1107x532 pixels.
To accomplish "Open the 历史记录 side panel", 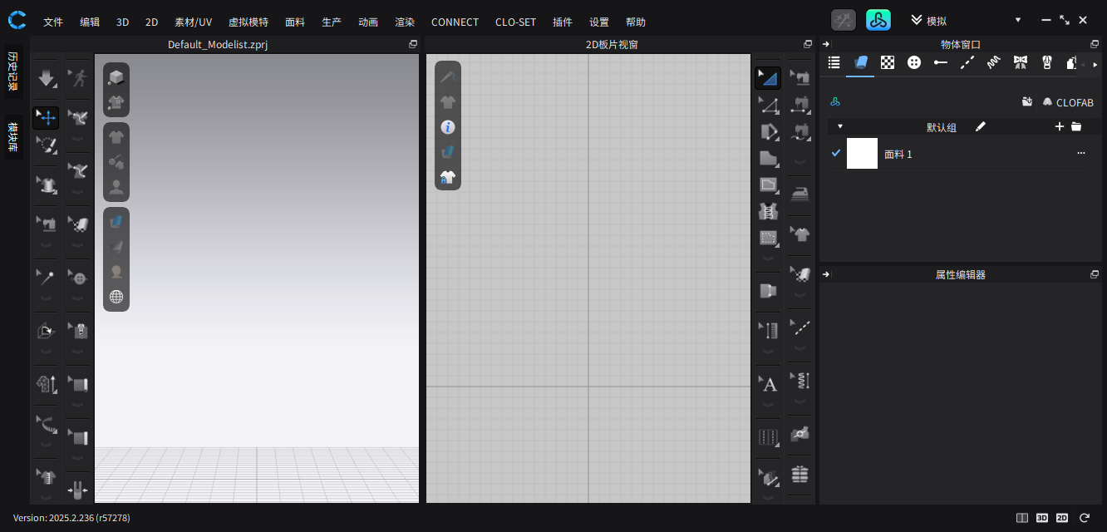I will [x=13, y=71].
